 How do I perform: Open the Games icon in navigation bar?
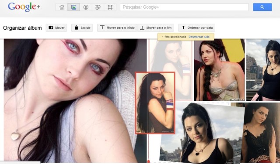(x=110, y=7)
